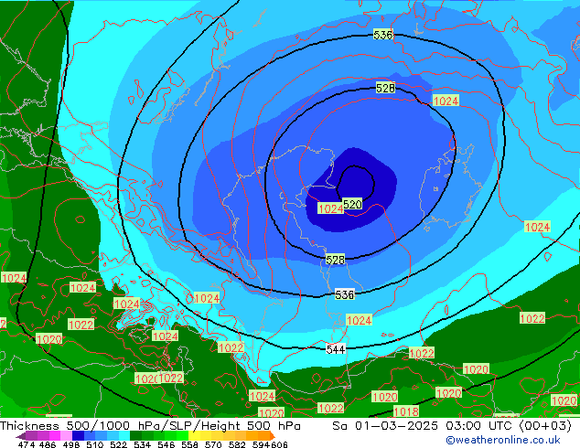Click the purple arrow at legend's left end
The width and height of the screenshot is (580, 448).
coord(20,436)
